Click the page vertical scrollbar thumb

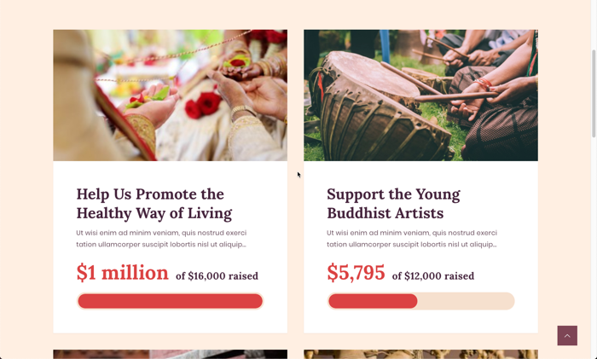(594, 93)
